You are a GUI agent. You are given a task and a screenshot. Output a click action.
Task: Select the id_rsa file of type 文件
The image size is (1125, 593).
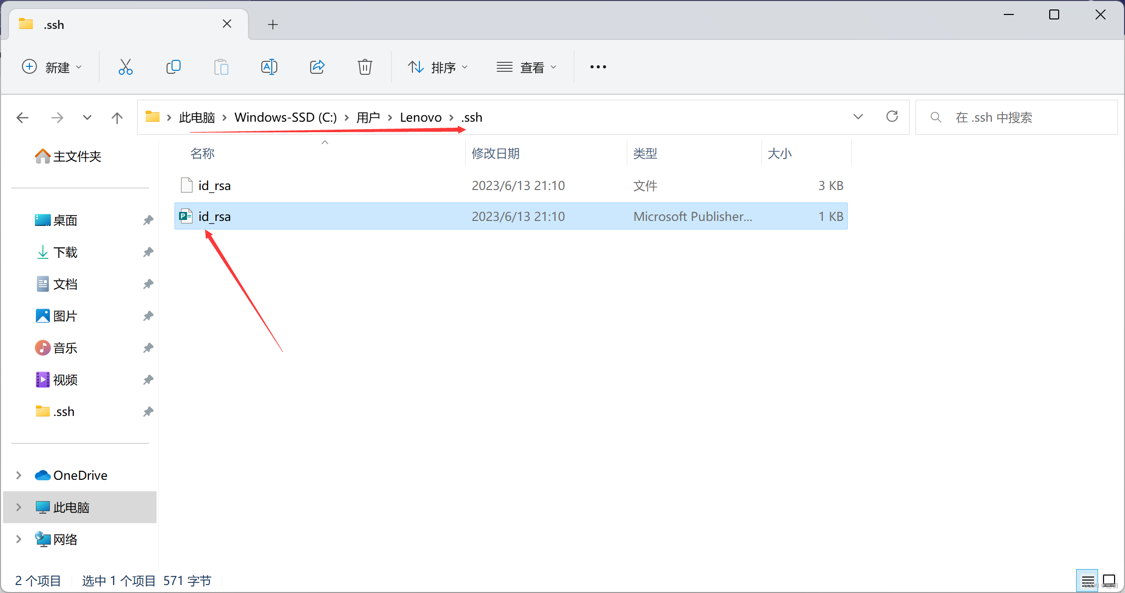[214, 186]
